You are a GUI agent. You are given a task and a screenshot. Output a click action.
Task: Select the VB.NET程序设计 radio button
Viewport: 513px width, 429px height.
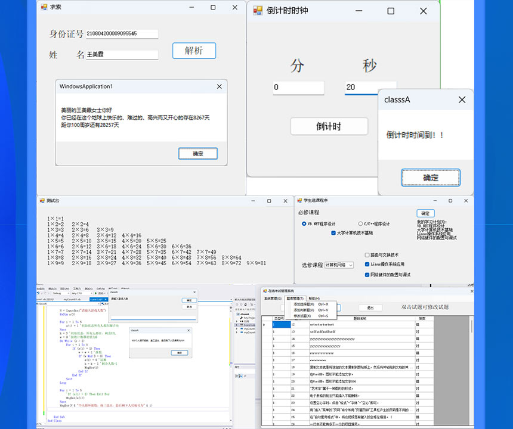tap(304, 224)
